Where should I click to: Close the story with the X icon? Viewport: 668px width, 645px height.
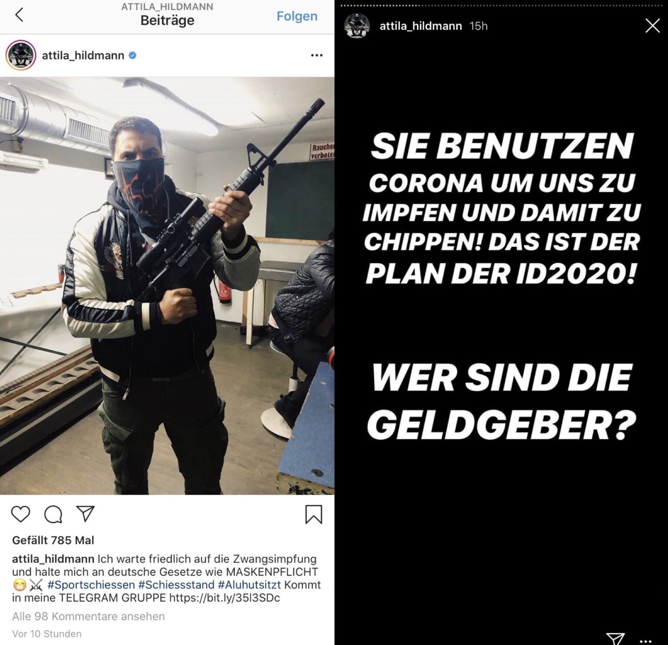[652, 26]
